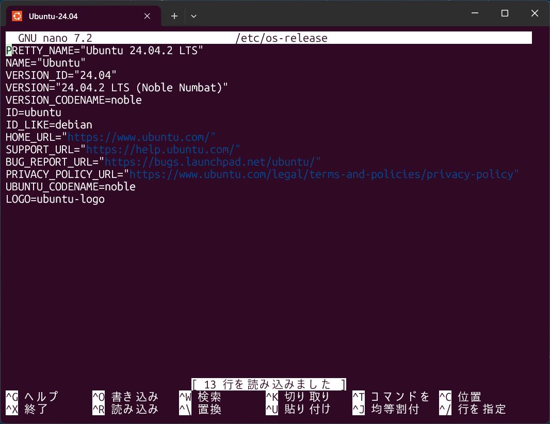Click the ^/ 行を指定 go-to-line shortcut

click(x=473, y=409)
